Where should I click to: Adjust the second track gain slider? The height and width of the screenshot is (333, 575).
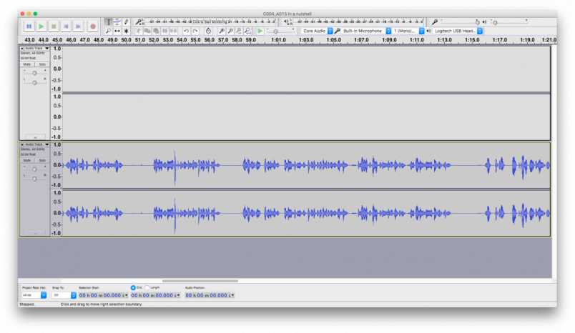coord(34,169)
